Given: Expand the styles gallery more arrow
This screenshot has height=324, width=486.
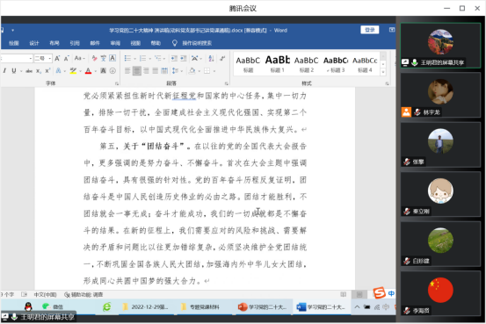Looking at the screenshot, I should click(383, 72).
